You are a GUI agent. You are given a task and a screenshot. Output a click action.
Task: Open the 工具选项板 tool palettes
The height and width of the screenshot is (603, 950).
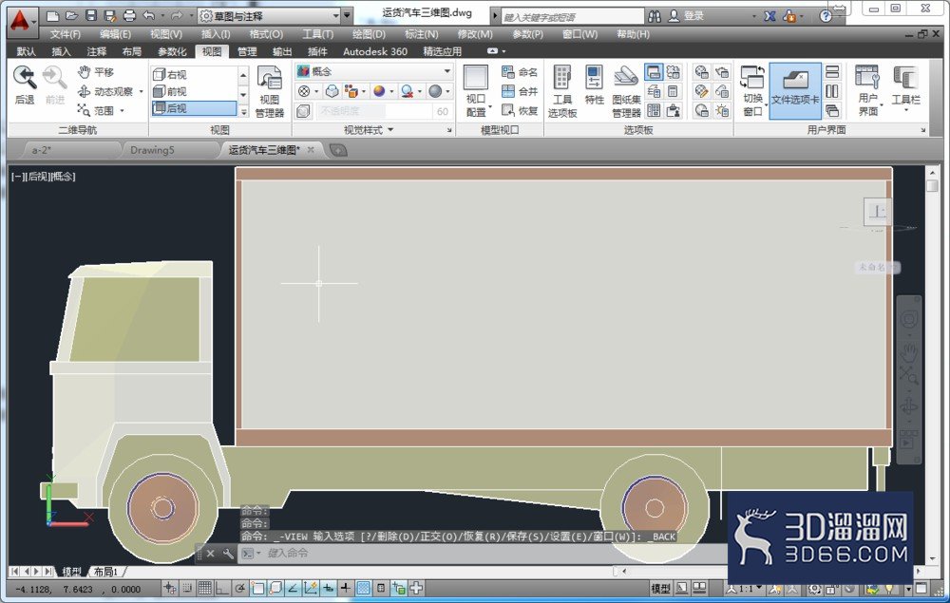[562, 91]
